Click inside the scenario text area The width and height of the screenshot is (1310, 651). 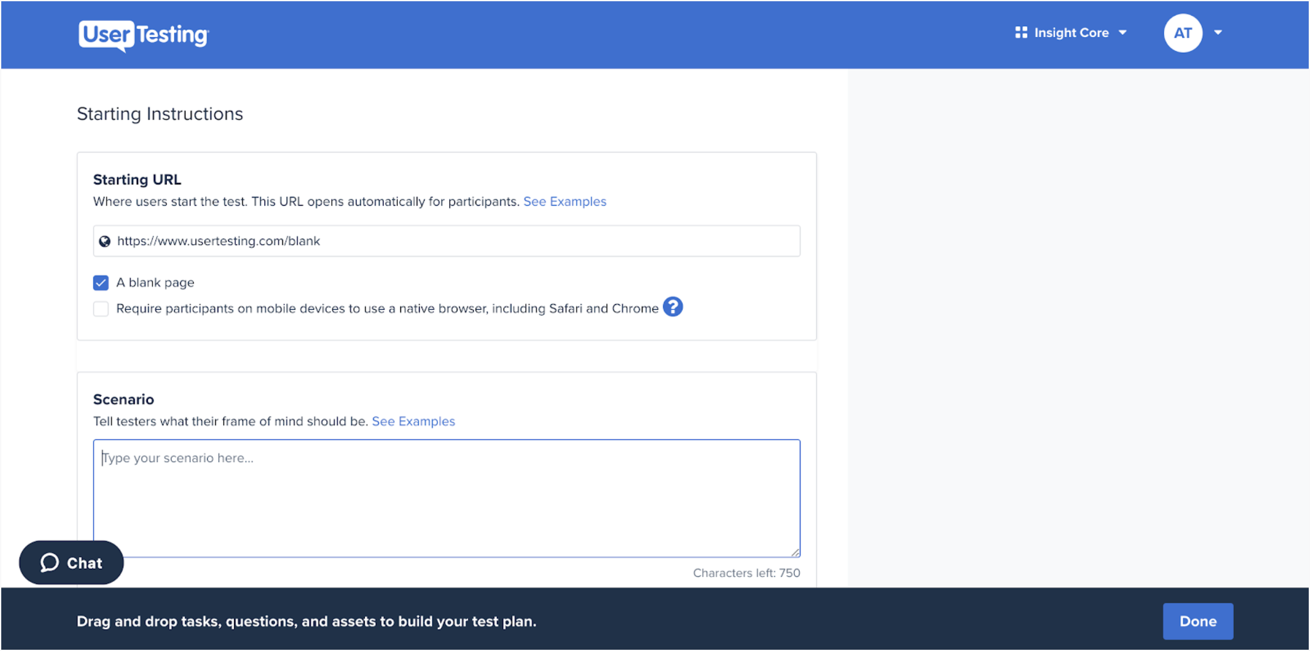pyautogui.click(x=446, y=499)
